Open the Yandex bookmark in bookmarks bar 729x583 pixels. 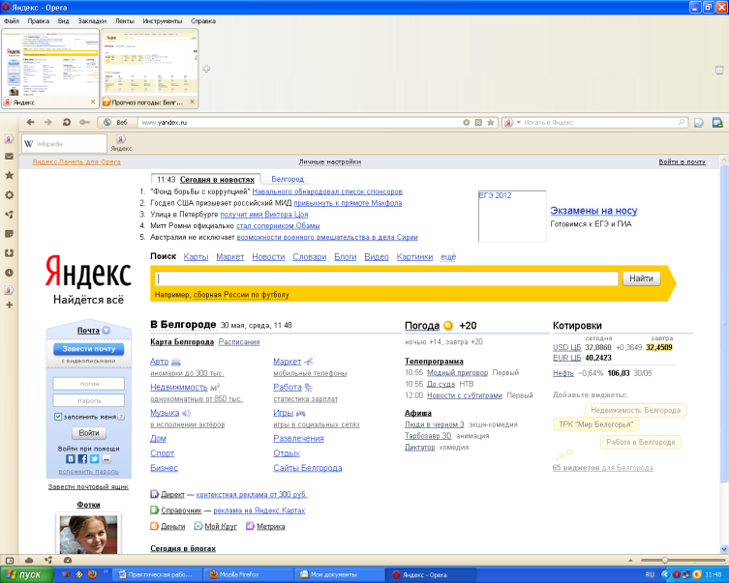pos(121,143)
